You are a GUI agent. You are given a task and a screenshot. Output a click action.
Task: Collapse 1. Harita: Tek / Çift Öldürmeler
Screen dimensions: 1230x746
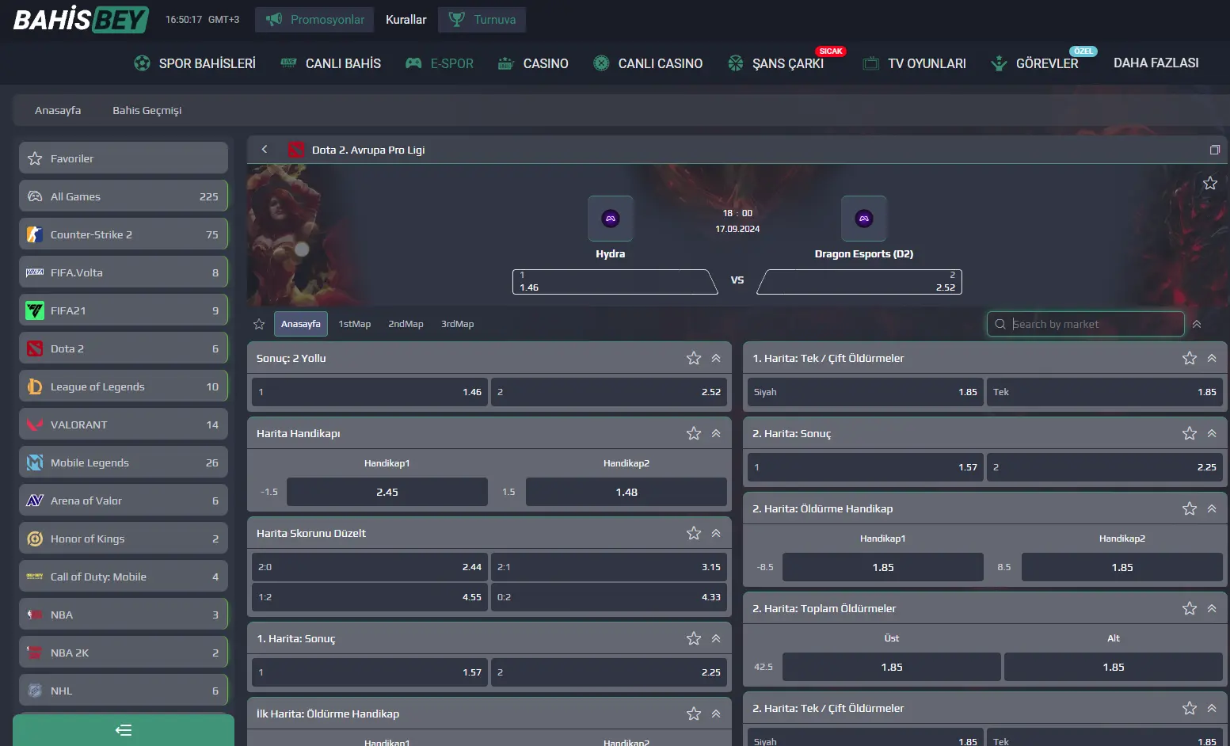[x=1212, y=358]
